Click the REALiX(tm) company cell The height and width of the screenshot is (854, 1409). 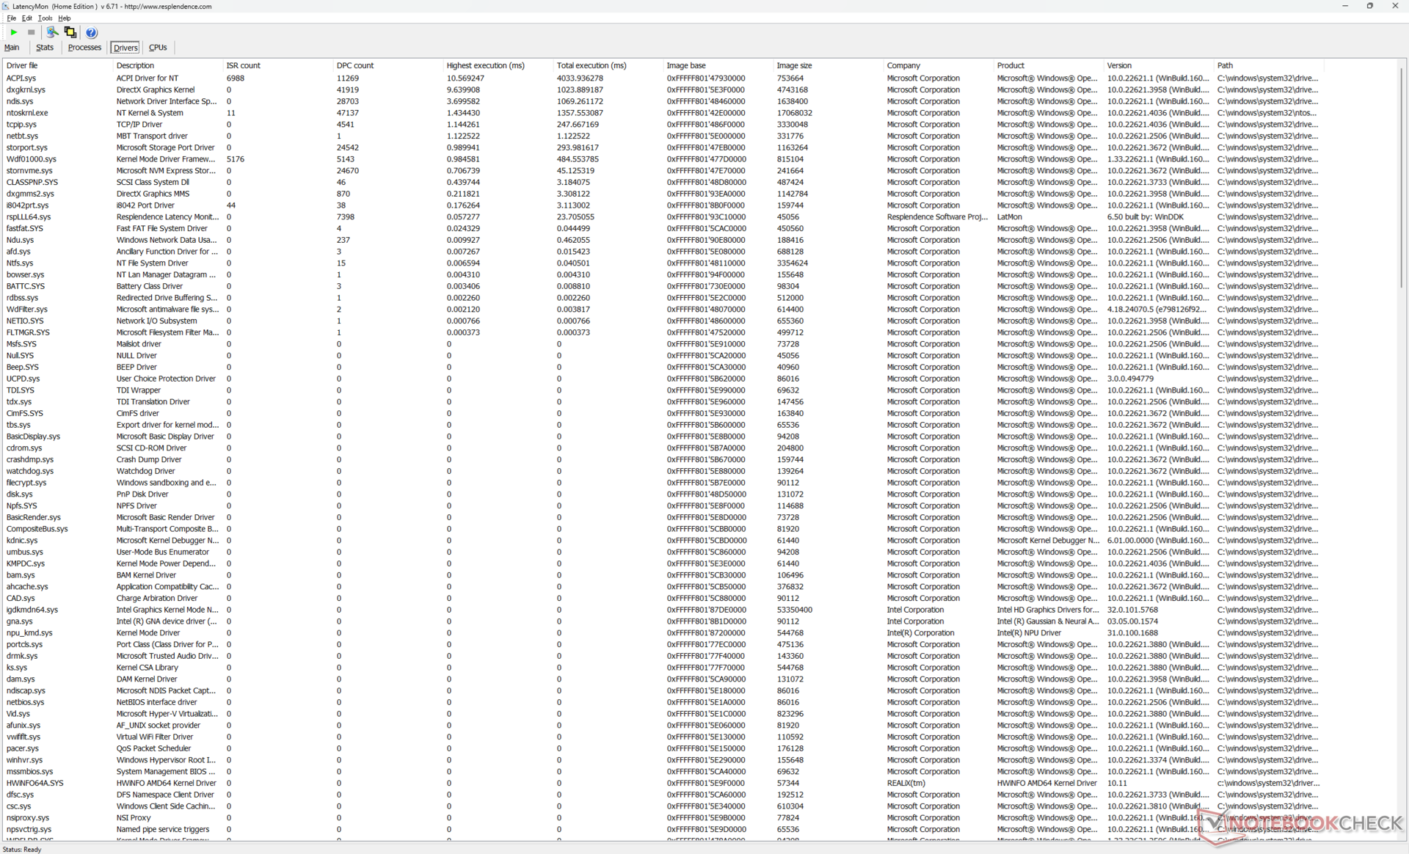tap(906, 783)
